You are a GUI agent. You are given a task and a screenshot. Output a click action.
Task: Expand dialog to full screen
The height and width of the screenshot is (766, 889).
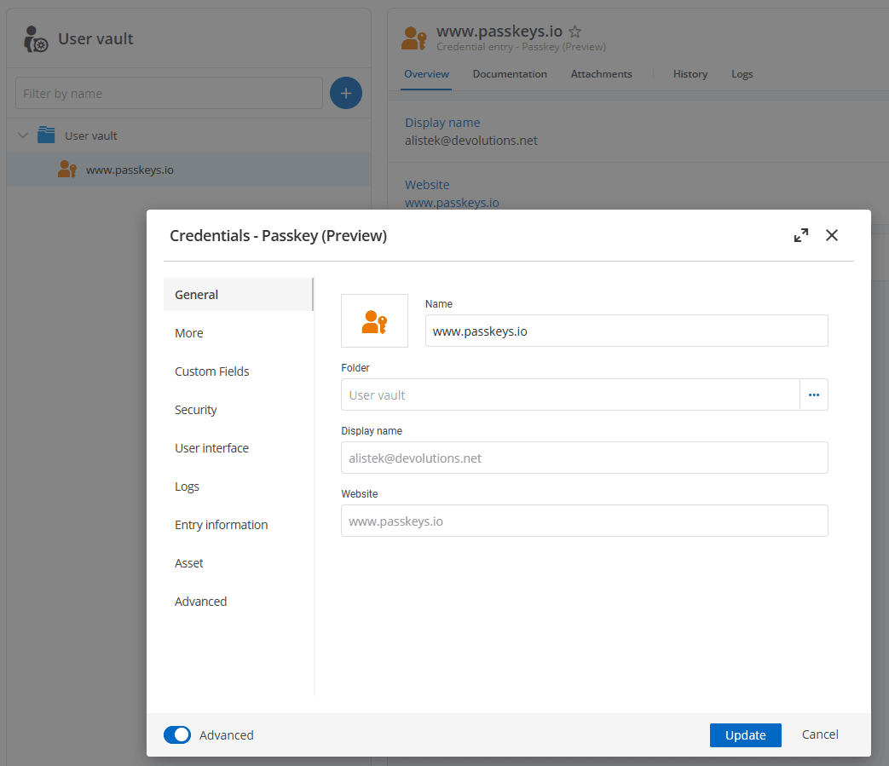pyautogui.click(x=800, y=236)
